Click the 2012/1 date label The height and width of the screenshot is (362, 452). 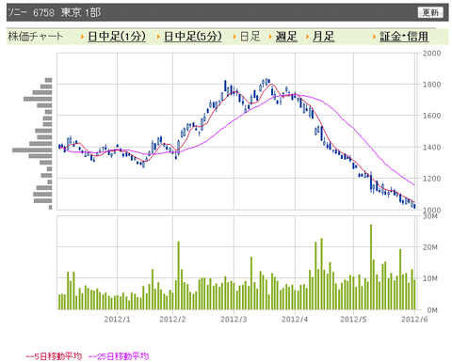pyautogui.click(x=117, y=320)
